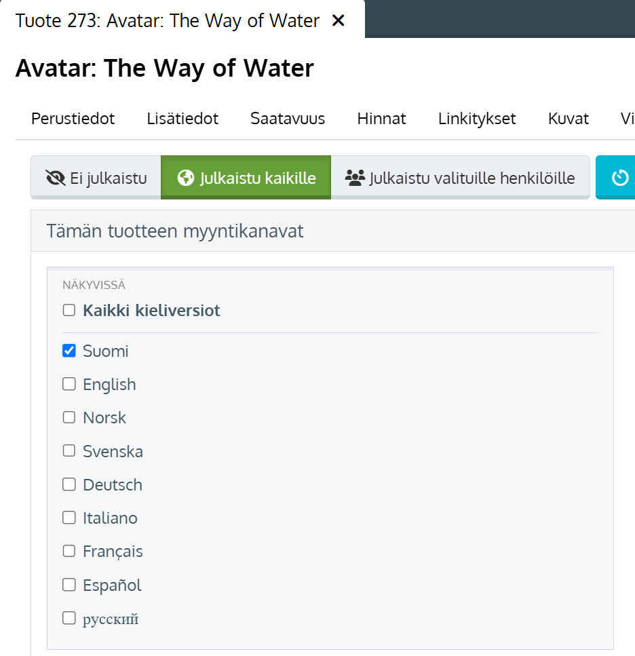Viewport: 635px width, 656px height.
Task: Switch to the Linkitykset tab
Action: pyautogui.click(x=477, y=119)
